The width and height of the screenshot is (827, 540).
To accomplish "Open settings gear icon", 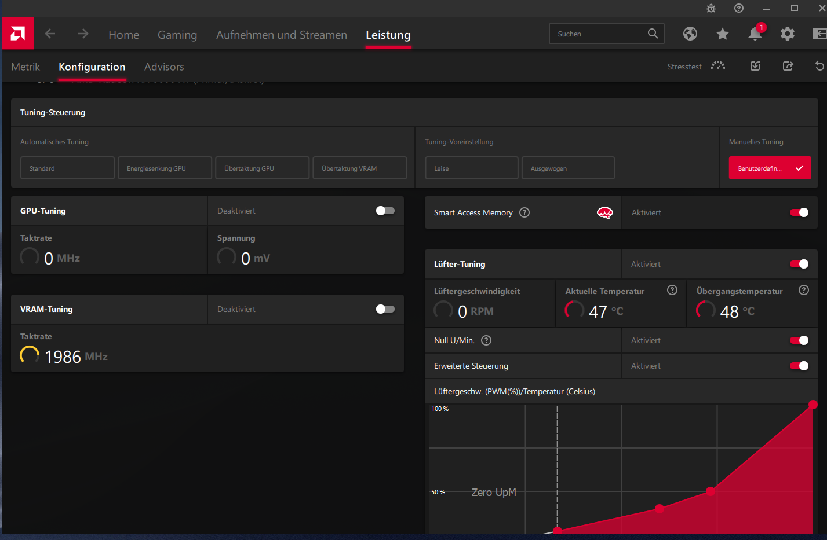I will pyautogui.click(x=788, y=34).
